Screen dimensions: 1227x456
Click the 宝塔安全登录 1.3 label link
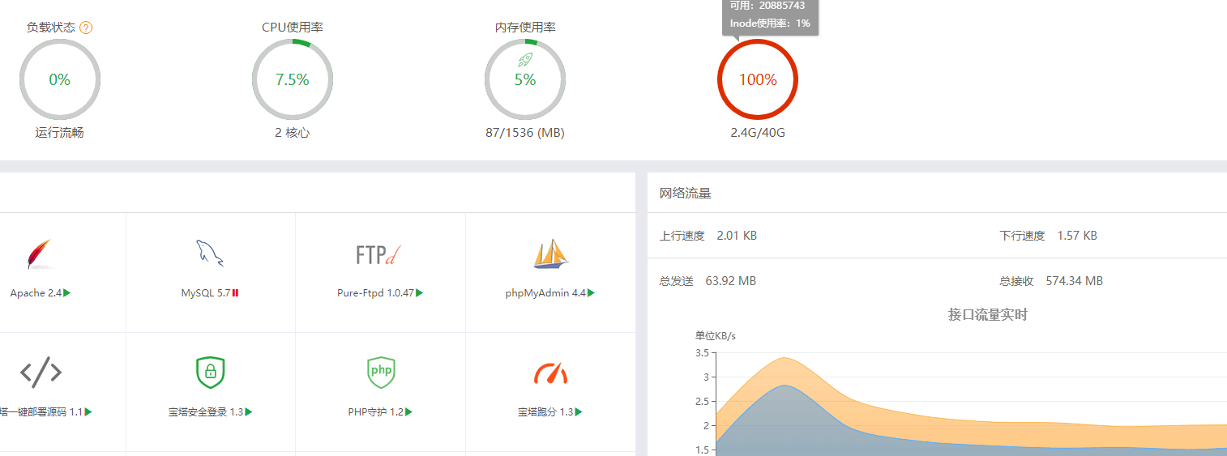point(206,412)
